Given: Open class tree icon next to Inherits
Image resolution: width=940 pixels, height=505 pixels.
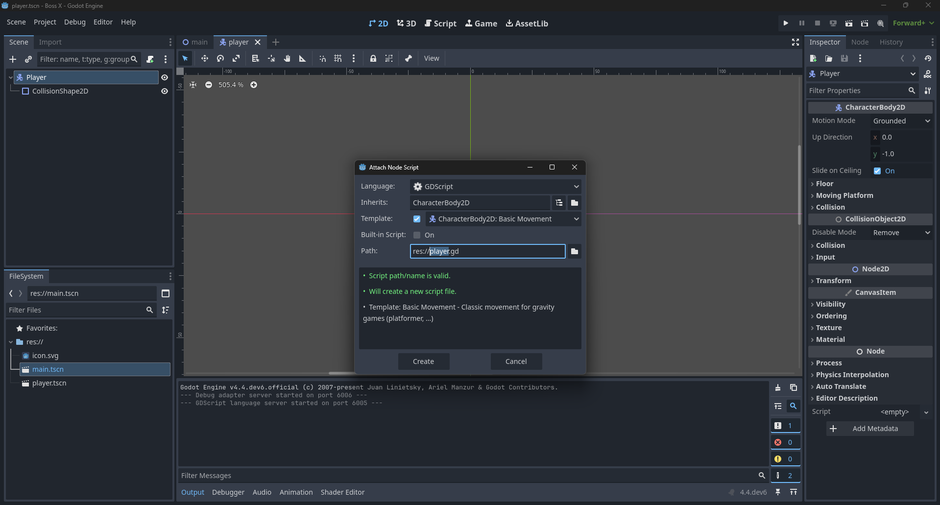Looking at the screenshot, I should (x=559, y=203).
